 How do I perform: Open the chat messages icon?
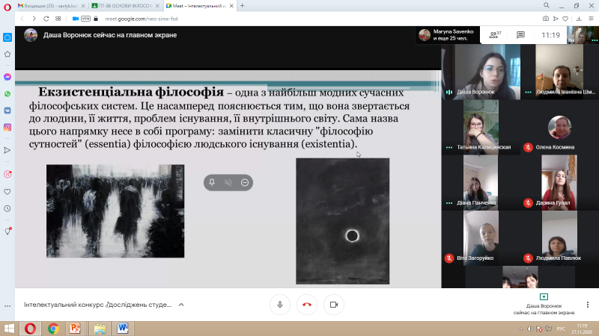[x=520, y=35]
